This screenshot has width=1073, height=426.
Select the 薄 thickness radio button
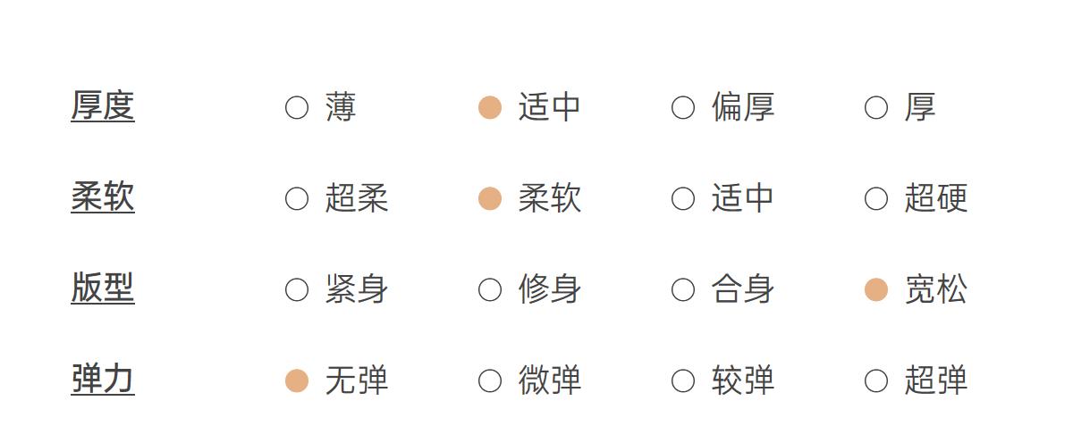click(x=297, y=108)
